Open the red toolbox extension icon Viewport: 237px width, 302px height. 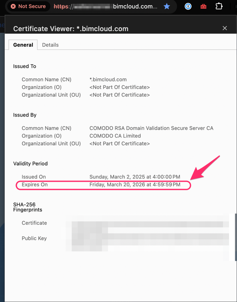coord(203,7)
